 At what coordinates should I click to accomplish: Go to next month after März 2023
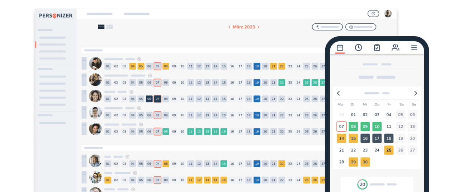[x=259, y=27]
